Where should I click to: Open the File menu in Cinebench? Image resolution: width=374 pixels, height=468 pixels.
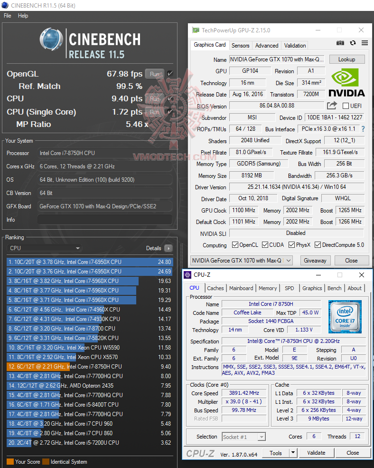click(8, 16)
